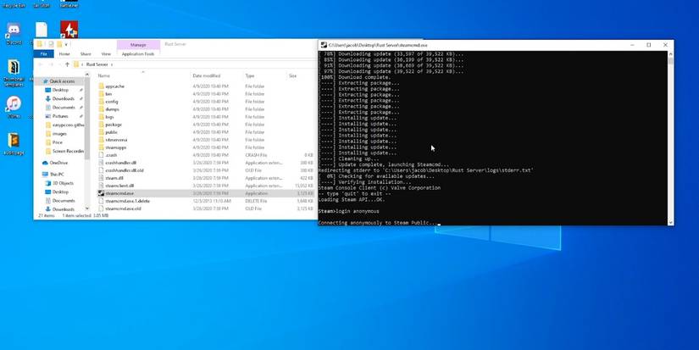Expand the This PC tree node
The width and height of the screenshot is (699, 350).
tap(39, 175)
